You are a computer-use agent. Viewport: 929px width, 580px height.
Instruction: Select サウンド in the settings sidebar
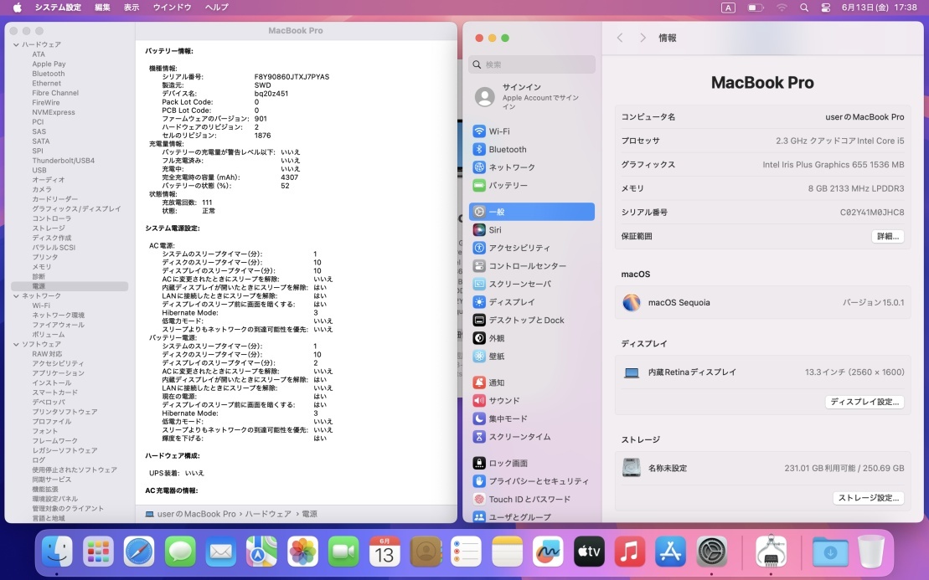coord(506,398)
